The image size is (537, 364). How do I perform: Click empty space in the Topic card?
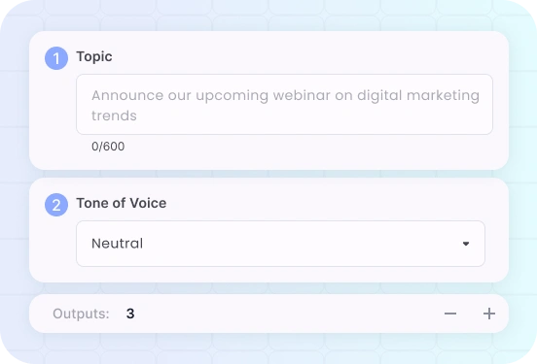(x=308, y=152)
